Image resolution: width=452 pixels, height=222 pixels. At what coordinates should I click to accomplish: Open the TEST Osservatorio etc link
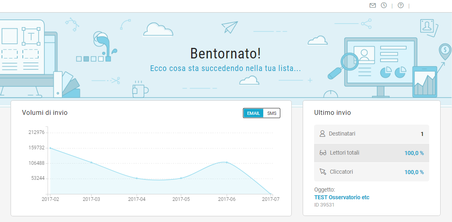tap(342, 197)
